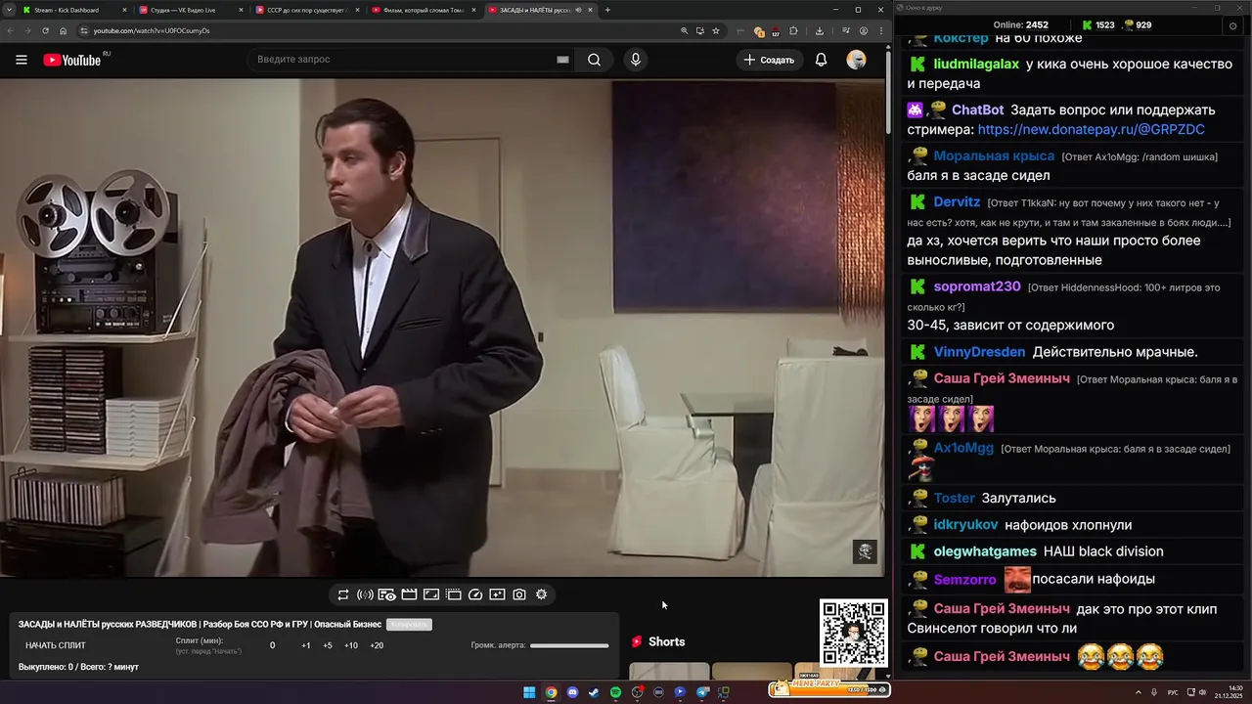The height and width of the screenshot is (704, 1252).
Task: Open a new browser tab
Action: 607,10
